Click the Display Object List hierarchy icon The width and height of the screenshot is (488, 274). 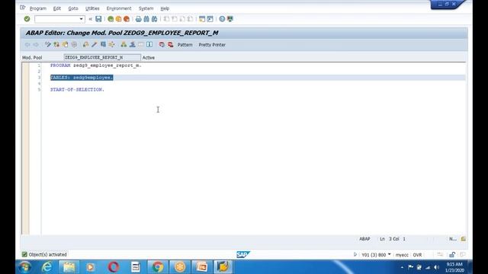[x=124, y=45]
